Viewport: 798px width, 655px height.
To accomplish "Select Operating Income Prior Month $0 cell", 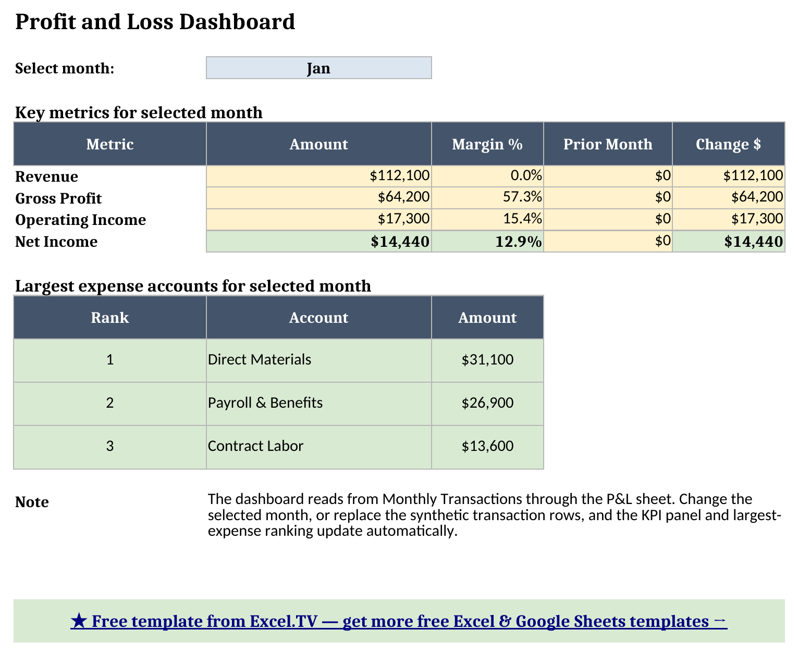I will (x=608, y=219).
